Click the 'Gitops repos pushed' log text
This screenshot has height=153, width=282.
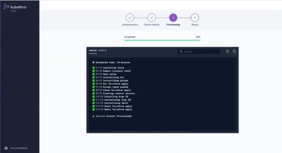(x=116, y=87)
